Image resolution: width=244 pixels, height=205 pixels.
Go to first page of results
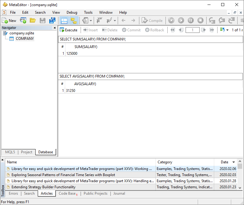point(173,30)
